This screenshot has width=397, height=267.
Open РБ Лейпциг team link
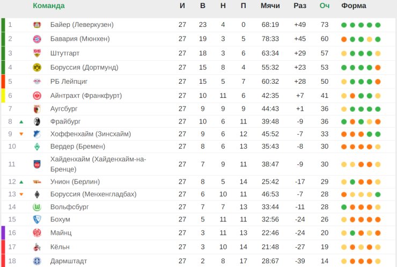[69, 82]
